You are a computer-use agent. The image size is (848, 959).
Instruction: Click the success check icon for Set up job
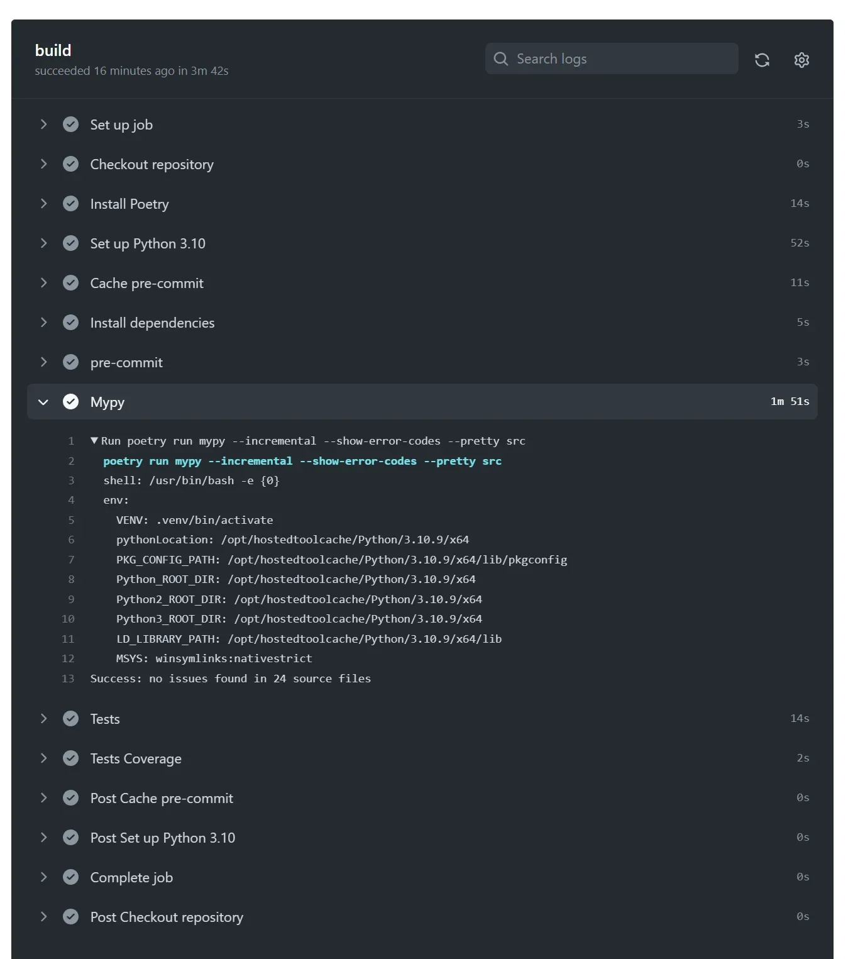[71, 125]
